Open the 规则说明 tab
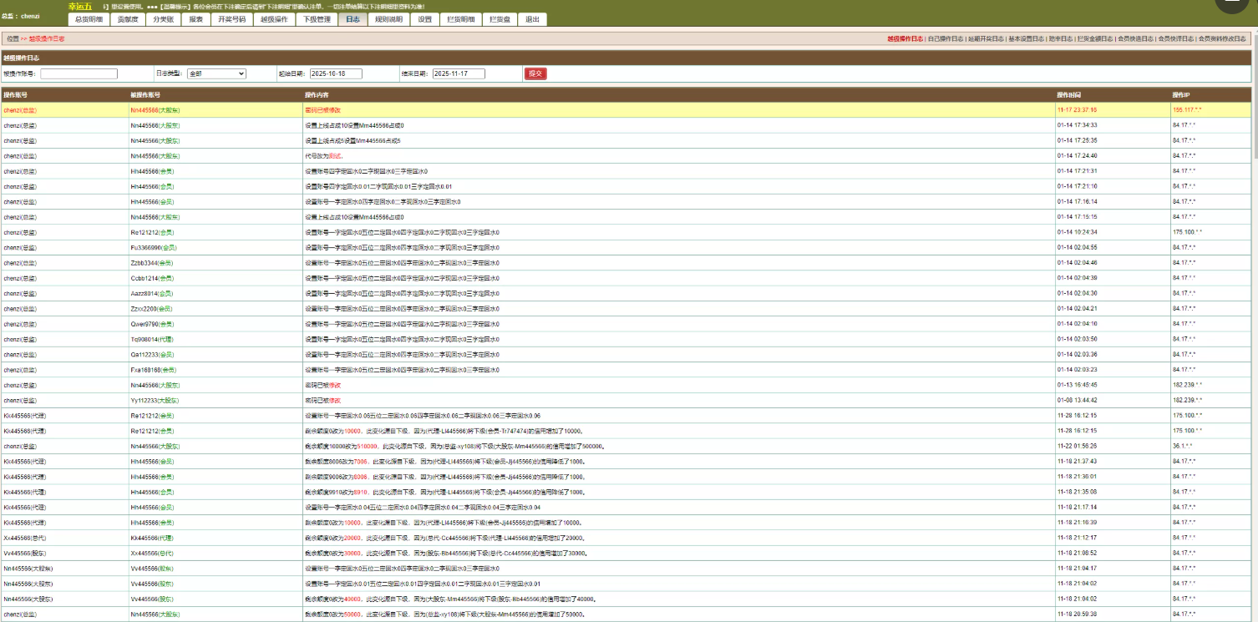 click(x=388, y=19)
